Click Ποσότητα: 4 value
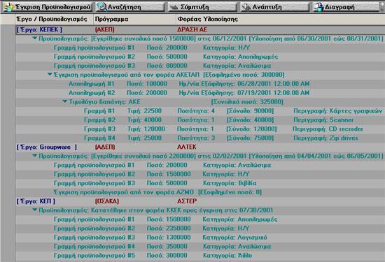Image resolution: width=385 pixels, height=262 pixels. pyautogui.click(x=196, y=111)
